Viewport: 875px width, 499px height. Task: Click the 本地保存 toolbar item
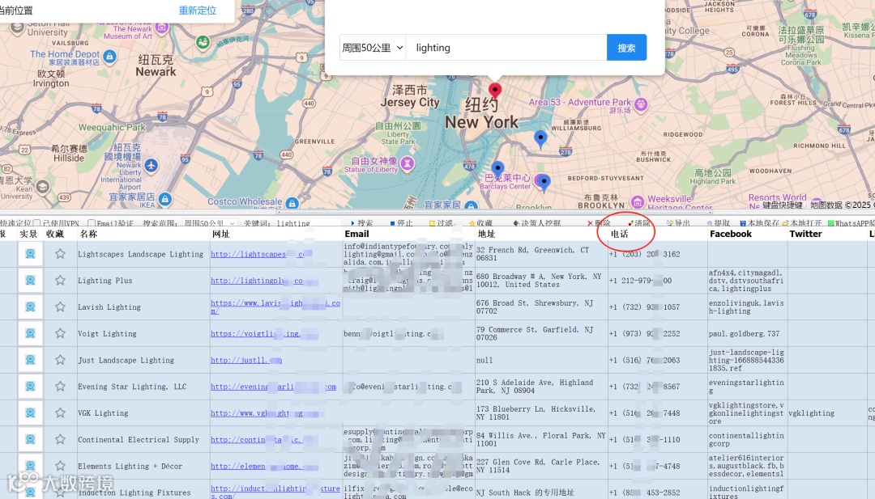(x=759, y=223)
